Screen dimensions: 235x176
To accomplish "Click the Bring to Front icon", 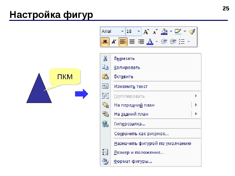I will [105, 105].
